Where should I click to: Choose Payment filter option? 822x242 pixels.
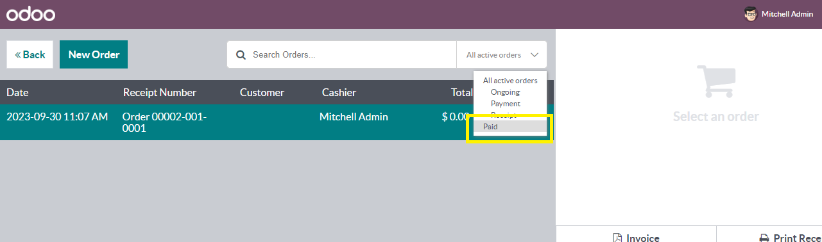tap(506, 104)
